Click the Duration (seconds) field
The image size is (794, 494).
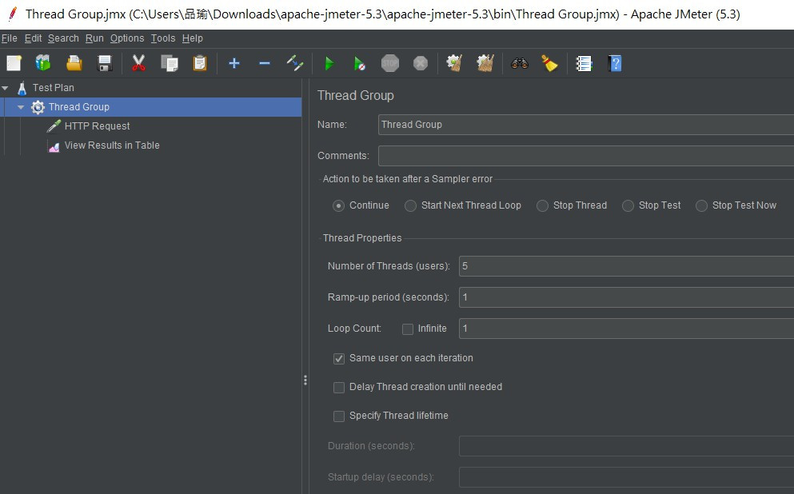[626, 446]
